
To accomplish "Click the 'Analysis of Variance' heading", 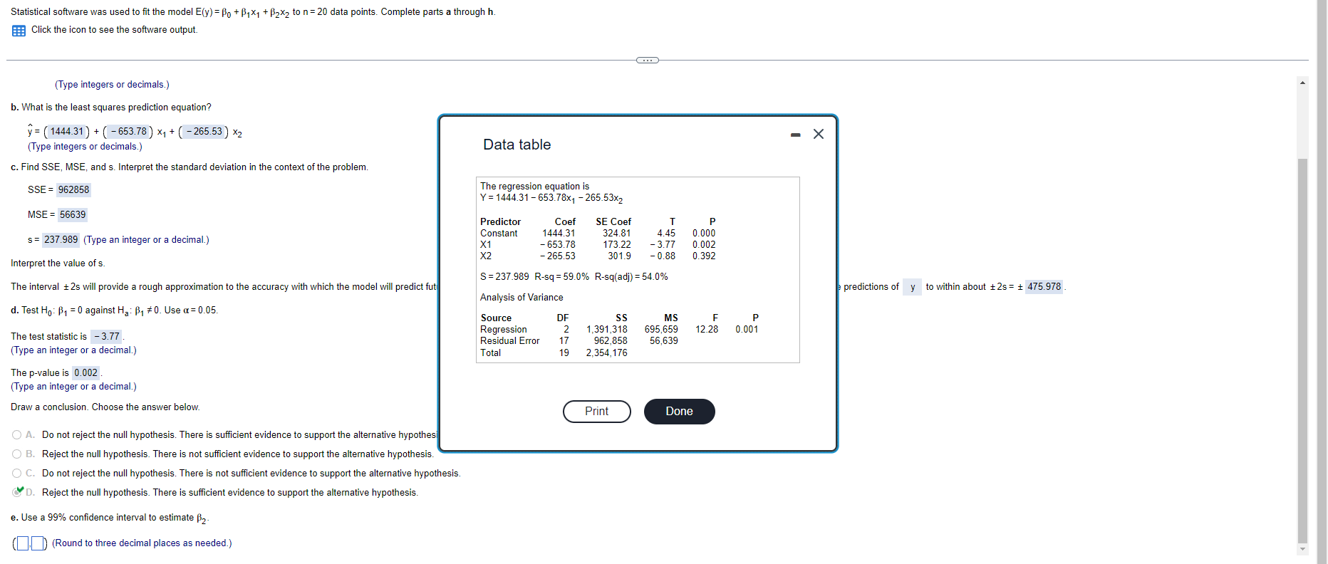I will (x=522, y=298).
